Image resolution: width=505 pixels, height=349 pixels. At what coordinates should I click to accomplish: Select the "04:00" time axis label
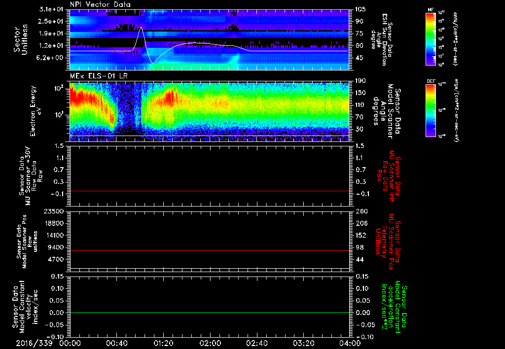(350, 343)
